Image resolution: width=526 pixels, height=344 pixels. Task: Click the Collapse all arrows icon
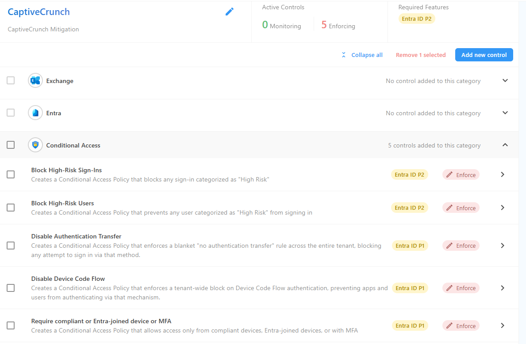point(343,55)
